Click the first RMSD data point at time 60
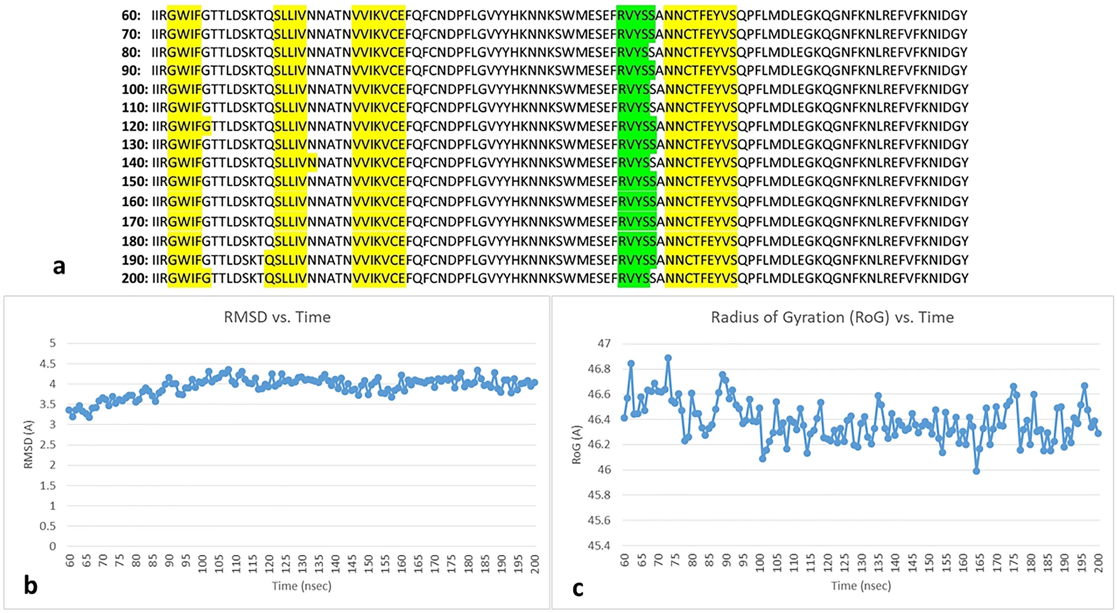This screenshot has width=1117, height=613. pyautogui.click(x=69, y=410)
